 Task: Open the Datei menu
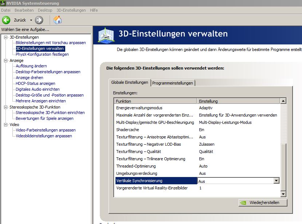coord(6,10)
